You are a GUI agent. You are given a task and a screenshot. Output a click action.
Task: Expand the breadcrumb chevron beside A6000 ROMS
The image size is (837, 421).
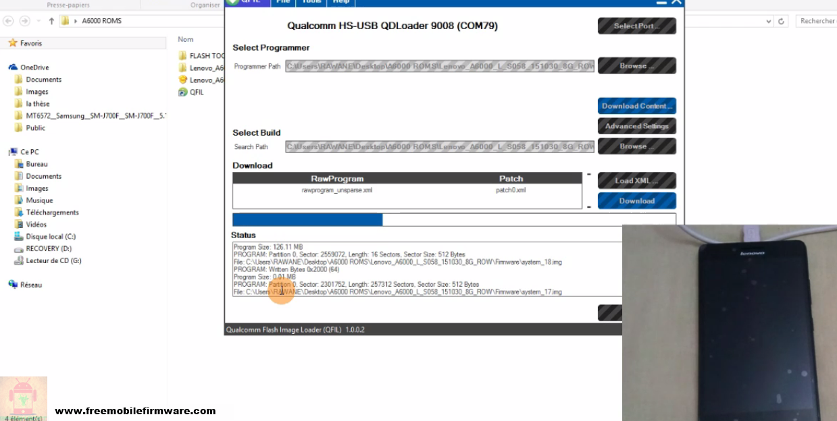[76, 21]
